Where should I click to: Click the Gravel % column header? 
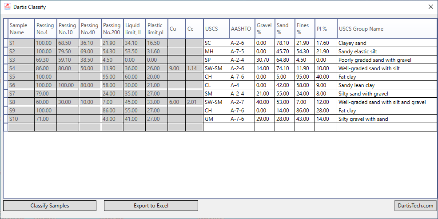(x=265, y=29)
